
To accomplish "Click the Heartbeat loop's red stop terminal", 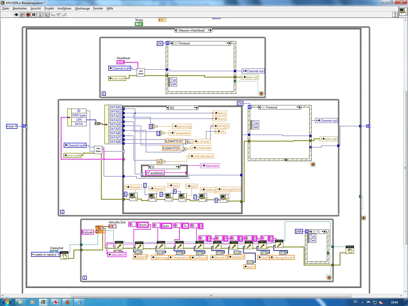I will [261, 94].
